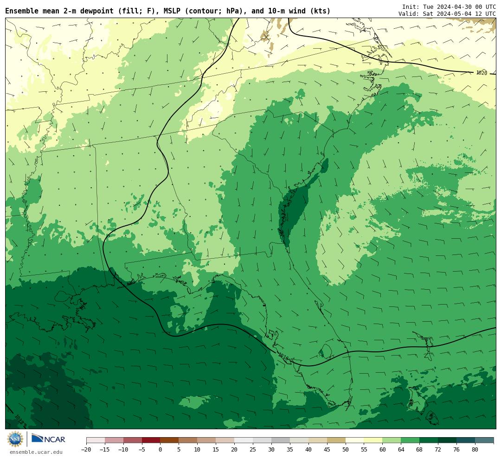Pick the gray colorbar swatch between 30 and 35
This screenshot has height=458, width=501.
click(281, 440)
